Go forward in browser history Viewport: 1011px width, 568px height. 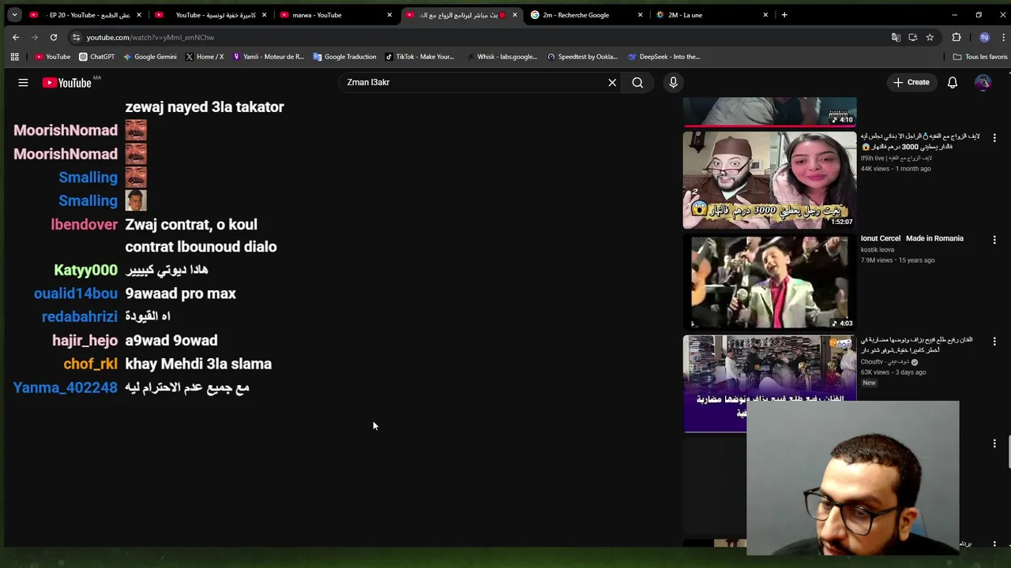(35, 37)
